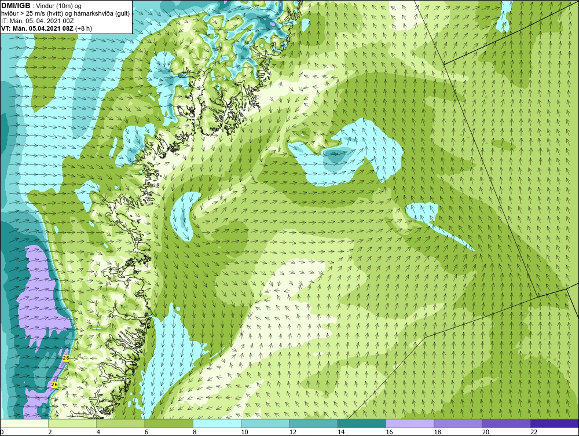The height and width of the screenshot is (436, 579).
Task: Click the upper yellow 26 gust label
Action: (x=66, y=358)
